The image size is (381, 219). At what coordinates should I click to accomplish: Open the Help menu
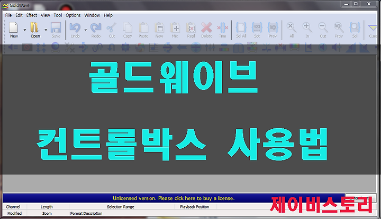pyautogui.click(x=108, y=15)
